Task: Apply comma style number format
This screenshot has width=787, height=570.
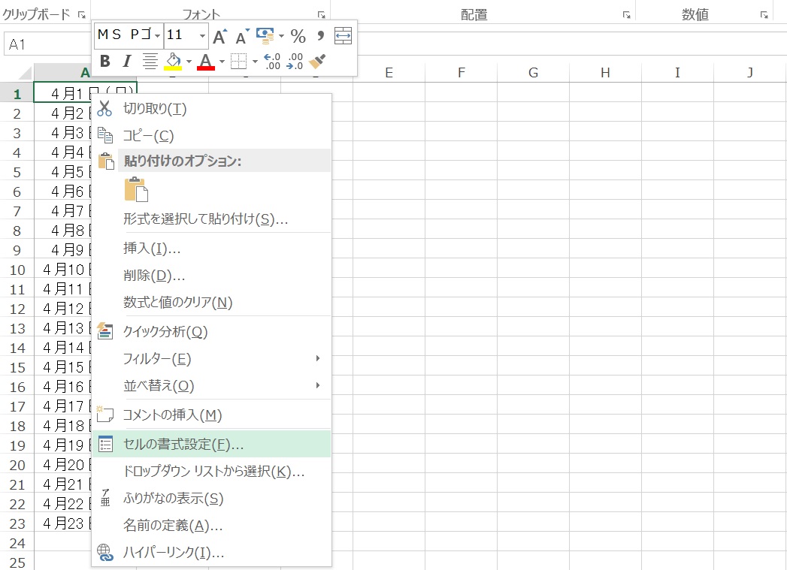Action: (x=320, y=35)
